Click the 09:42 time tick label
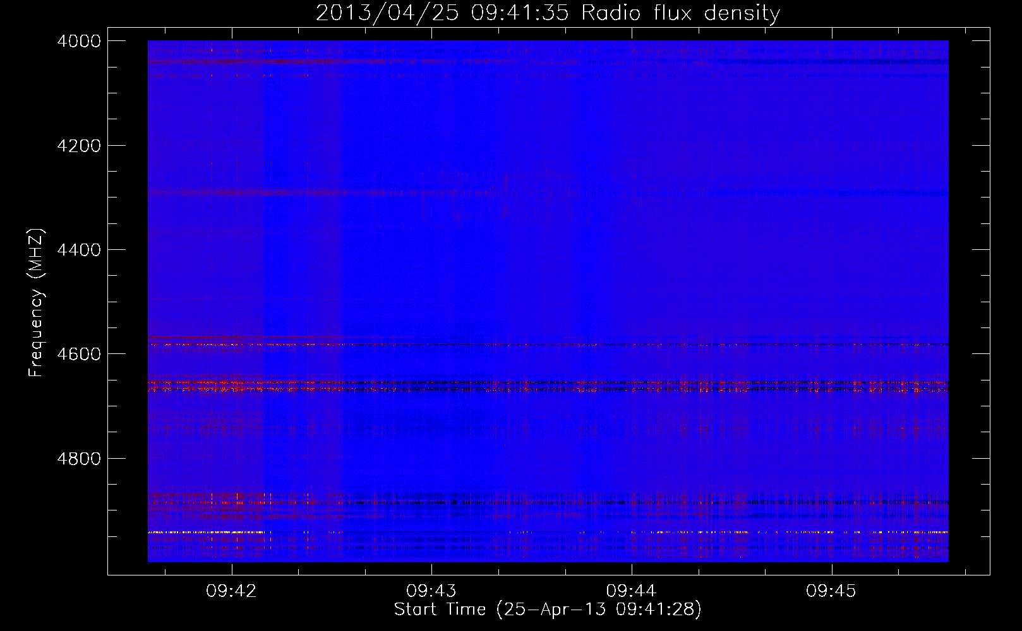This screenshot has height=631, width=1022. tap(231, 591)
